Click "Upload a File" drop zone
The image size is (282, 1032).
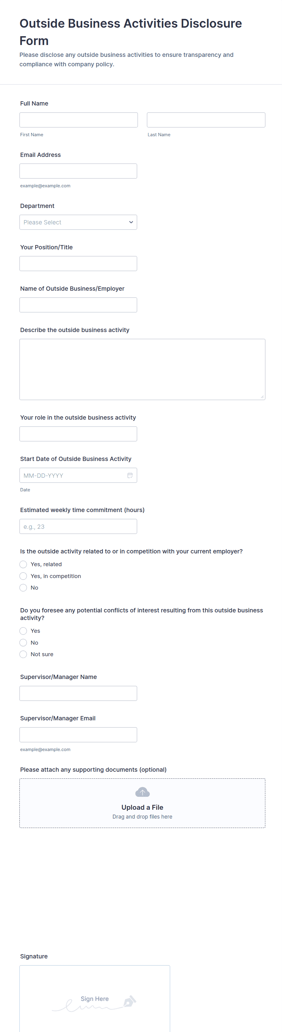pos(142,807)
